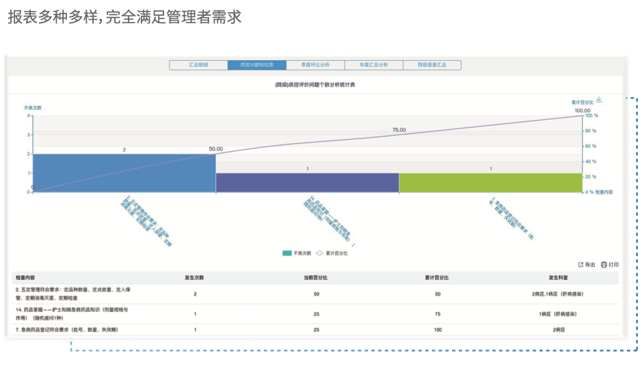Click the green bar in chart
The image size is (642, 383).
(x=490, y=182)
